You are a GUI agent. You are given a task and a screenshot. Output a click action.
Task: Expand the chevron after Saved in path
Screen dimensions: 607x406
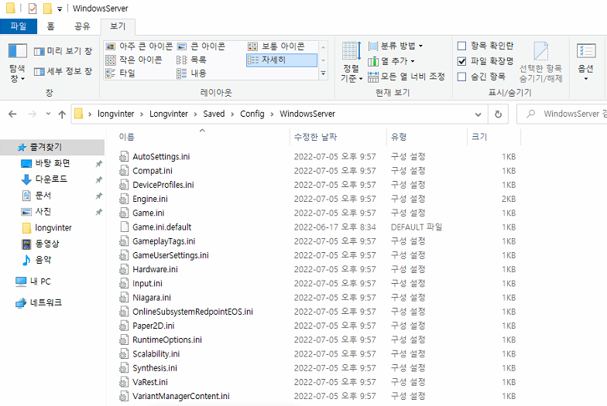coord(232,114)
